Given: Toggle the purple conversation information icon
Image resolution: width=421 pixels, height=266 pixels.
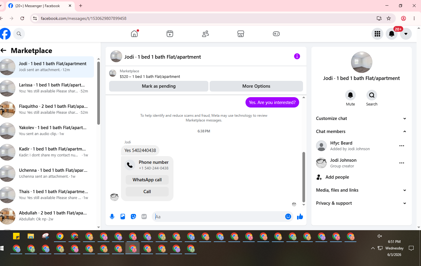Looking at the screenshot, I should click(x=297, y=56).
